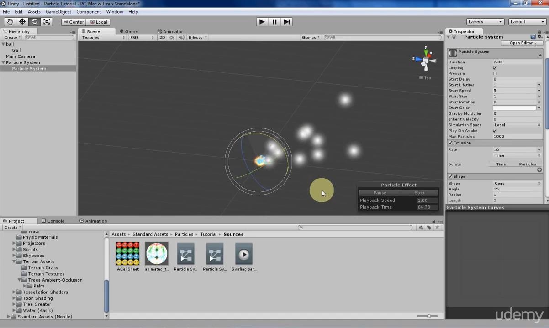Expand the Projectors folder
The width and height of the screenshot is (549, 328).
(x=14, y=243)
